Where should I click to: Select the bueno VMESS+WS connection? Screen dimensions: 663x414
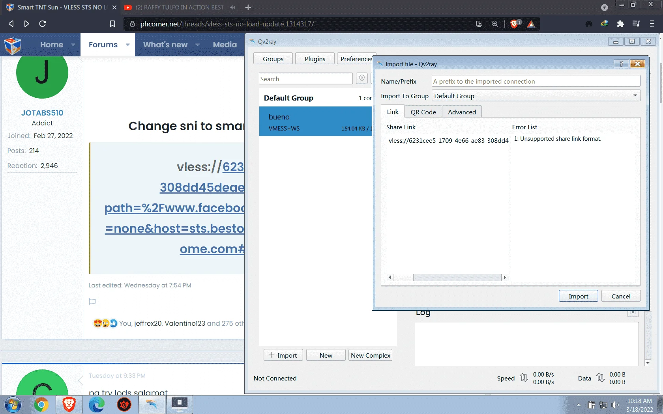pyautogui.click(x=315, y=121)
